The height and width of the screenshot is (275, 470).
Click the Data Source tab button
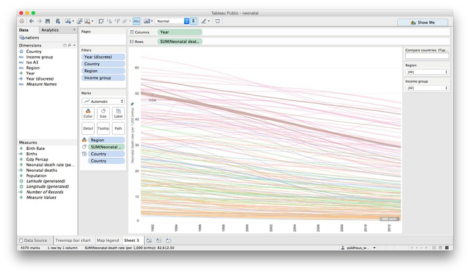[35, 240]
